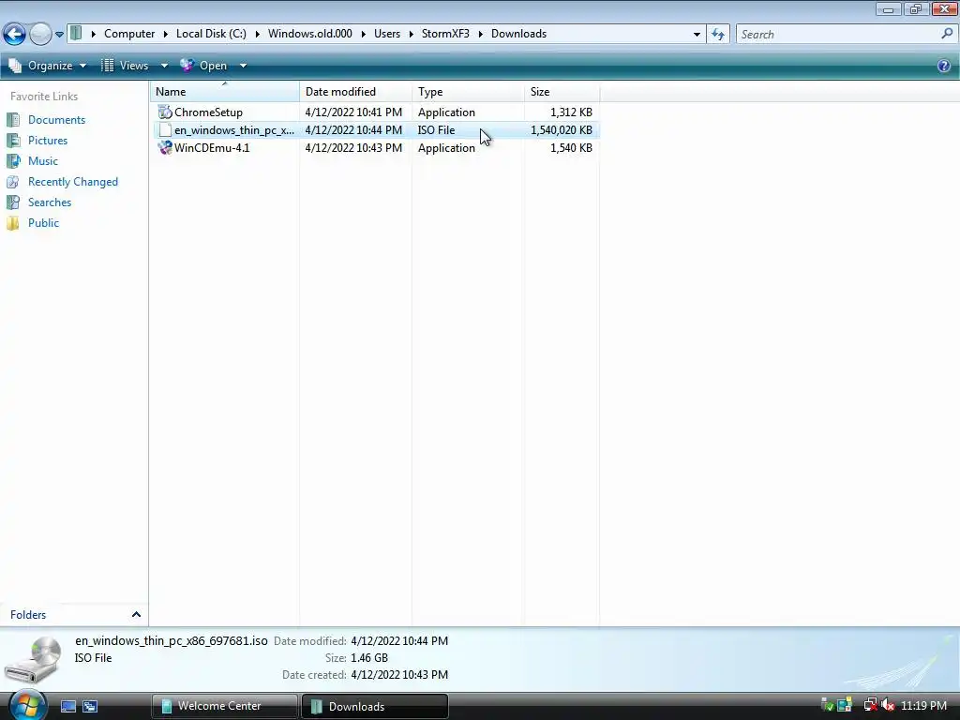Image resolution: width=960 pixels, height=720 pixels.
Task: Click Downloads at the breadcrumb end
Action: (518, 34)
